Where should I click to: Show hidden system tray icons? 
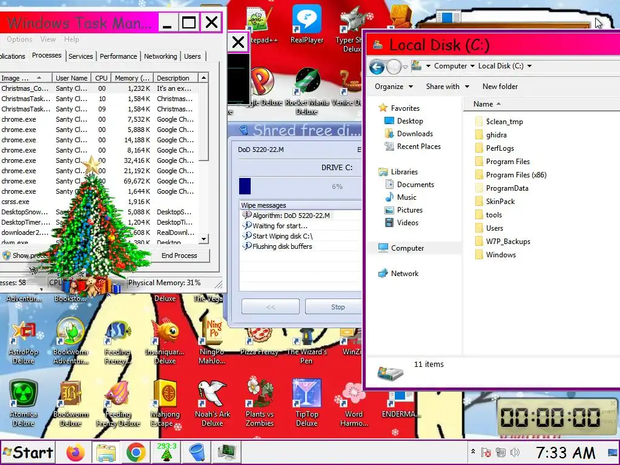[473, 452]
